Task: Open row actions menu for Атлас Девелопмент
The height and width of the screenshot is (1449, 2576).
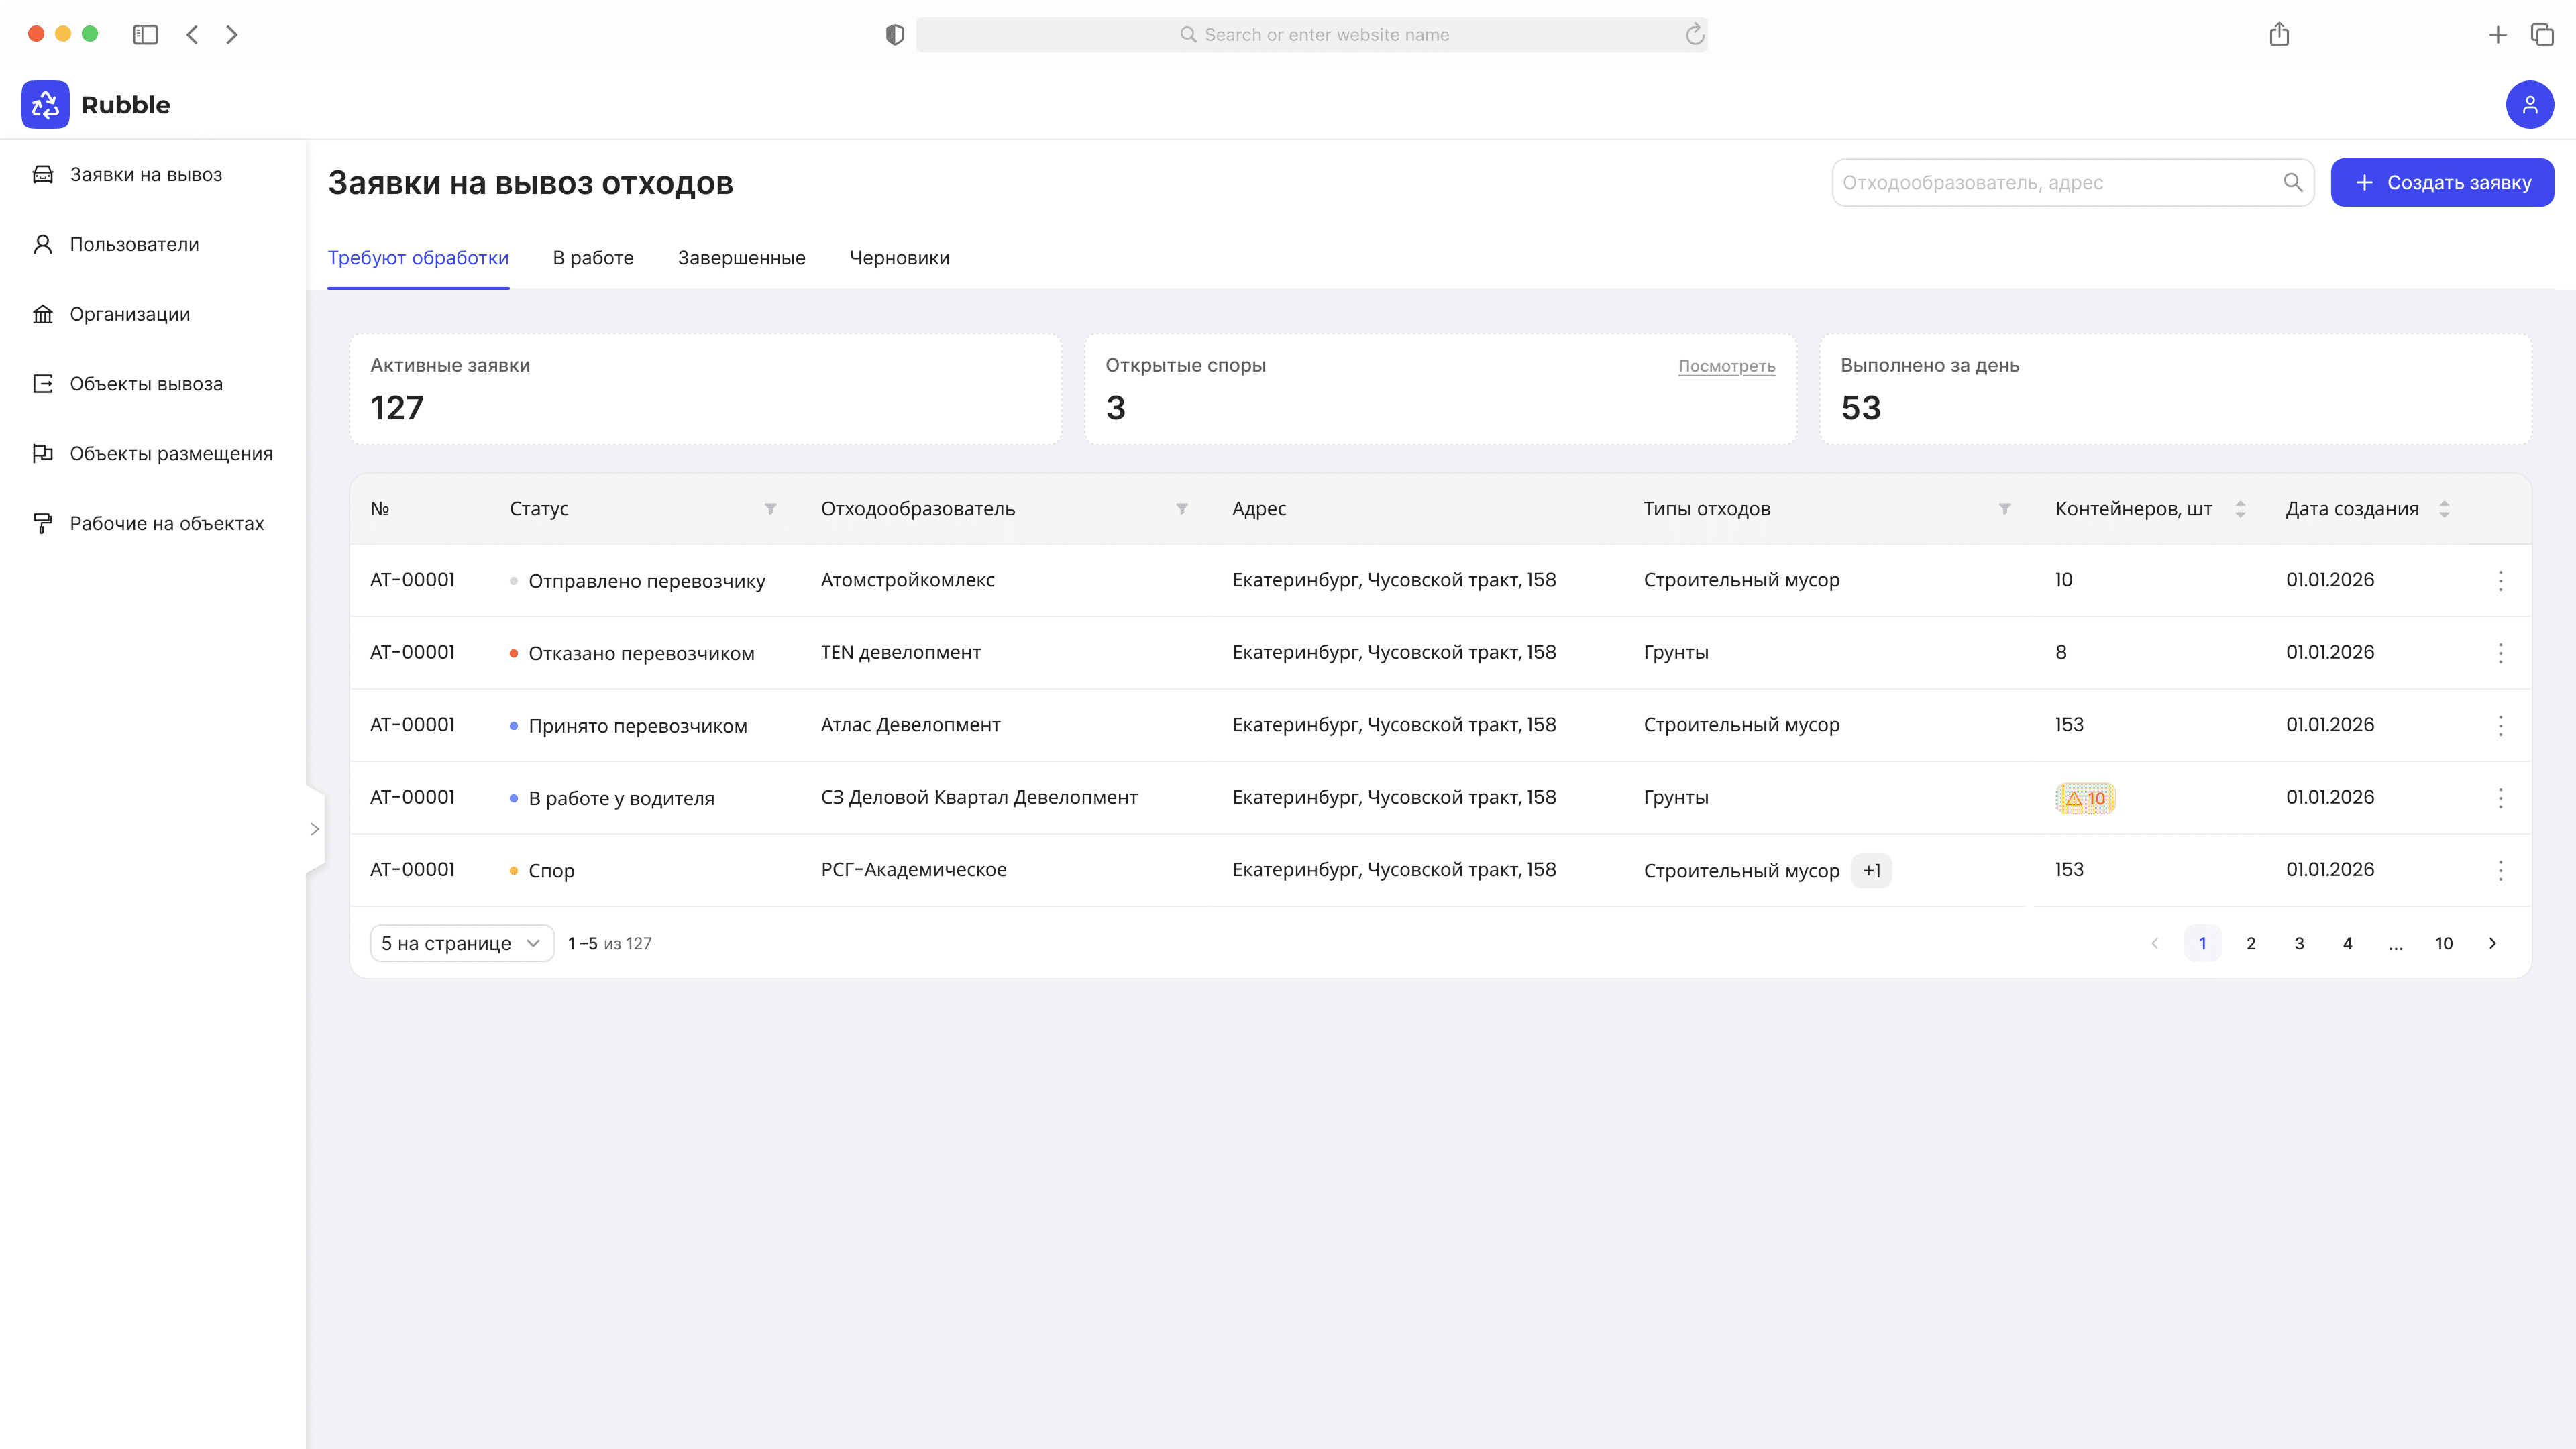Action: (x=2500, y=726)
